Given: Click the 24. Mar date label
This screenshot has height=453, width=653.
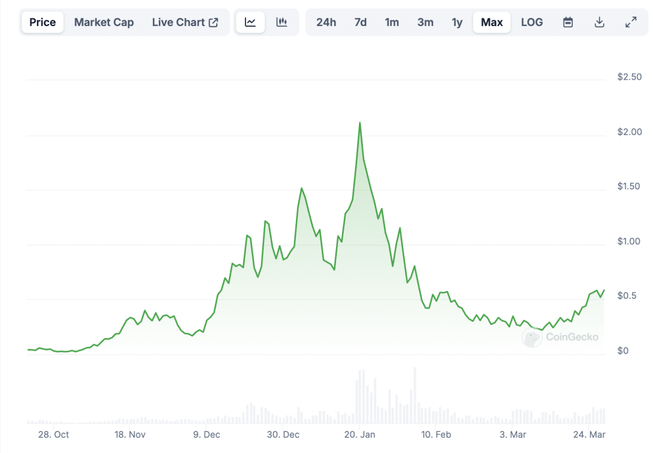Looking at the screenshot, I should 589,435.
